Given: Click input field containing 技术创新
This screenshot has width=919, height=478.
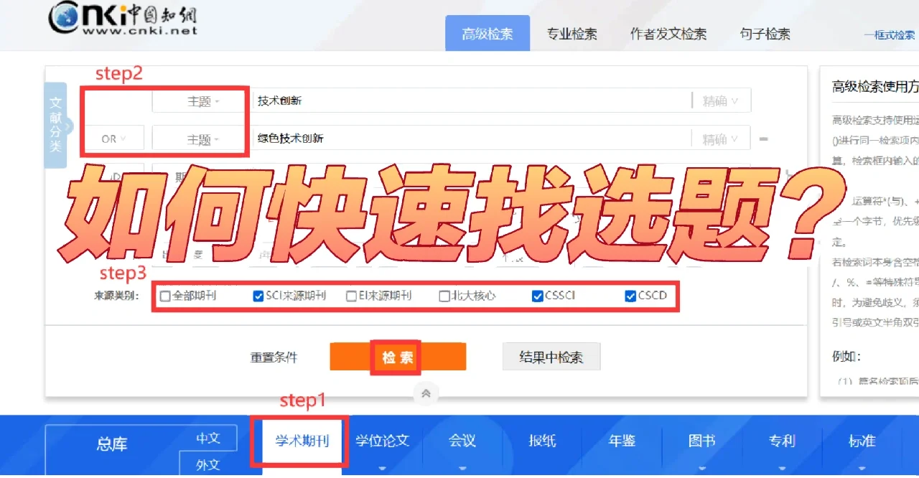Looking at the screenshot, I should point(470,101).
